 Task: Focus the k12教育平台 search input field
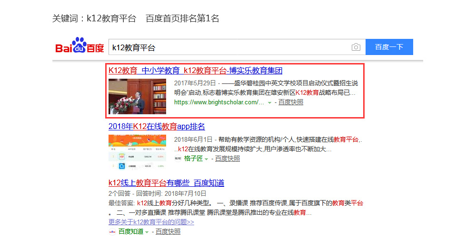(x=237, y=47)
